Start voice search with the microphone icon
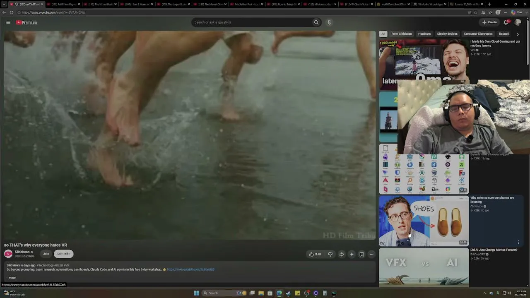This screenshot has height=298, width=530. pyautogui.click(x=329, y=22)
